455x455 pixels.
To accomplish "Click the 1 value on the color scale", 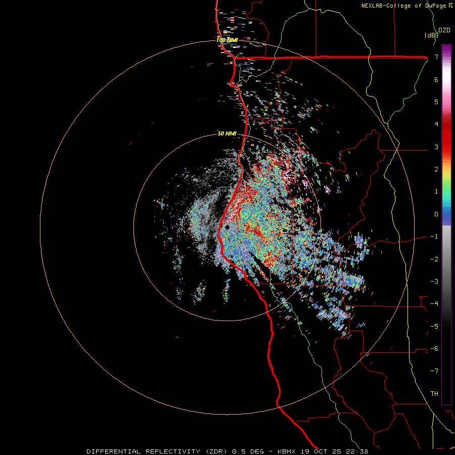I will tap(436, 192).
